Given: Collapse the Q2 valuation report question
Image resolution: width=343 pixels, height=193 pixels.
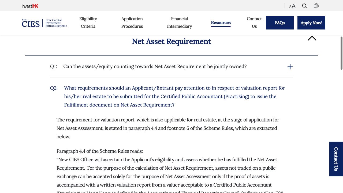Looking at the screenshot, I should pyautogui.click(x=174, y=96).
